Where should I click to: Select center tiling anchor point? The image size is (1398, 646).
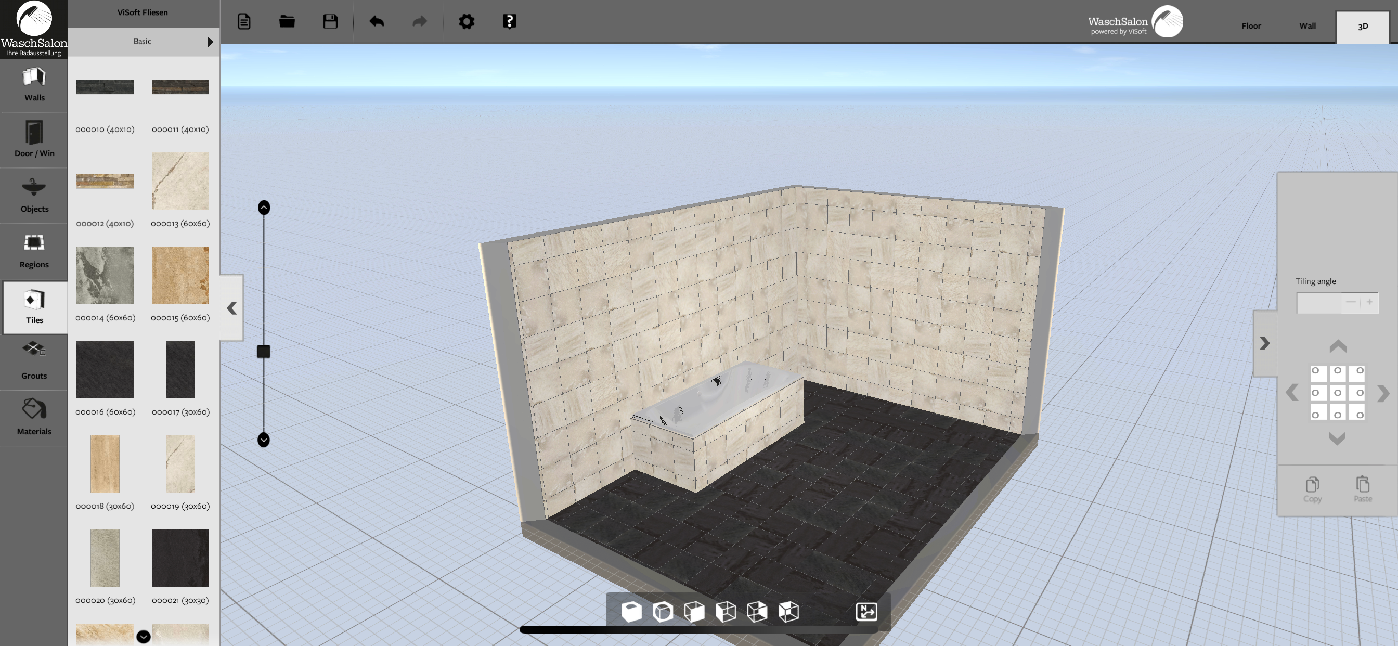click(1337, 393)
